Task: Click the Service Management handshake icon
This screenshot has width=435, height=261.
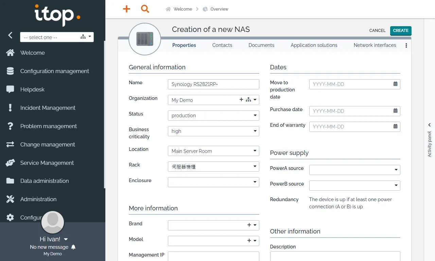Action: [x=10, y=163]
